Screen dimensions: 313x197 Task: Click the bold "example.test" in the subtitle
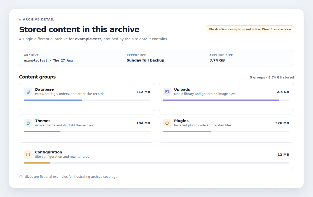point(88,39)
